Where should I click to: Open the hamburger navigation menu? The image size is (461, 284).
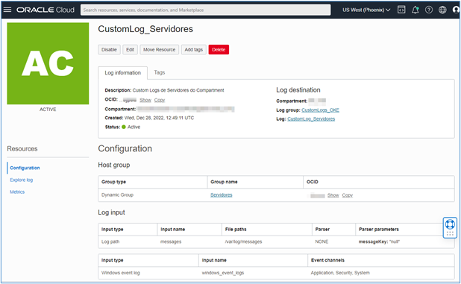click(7, 10)
